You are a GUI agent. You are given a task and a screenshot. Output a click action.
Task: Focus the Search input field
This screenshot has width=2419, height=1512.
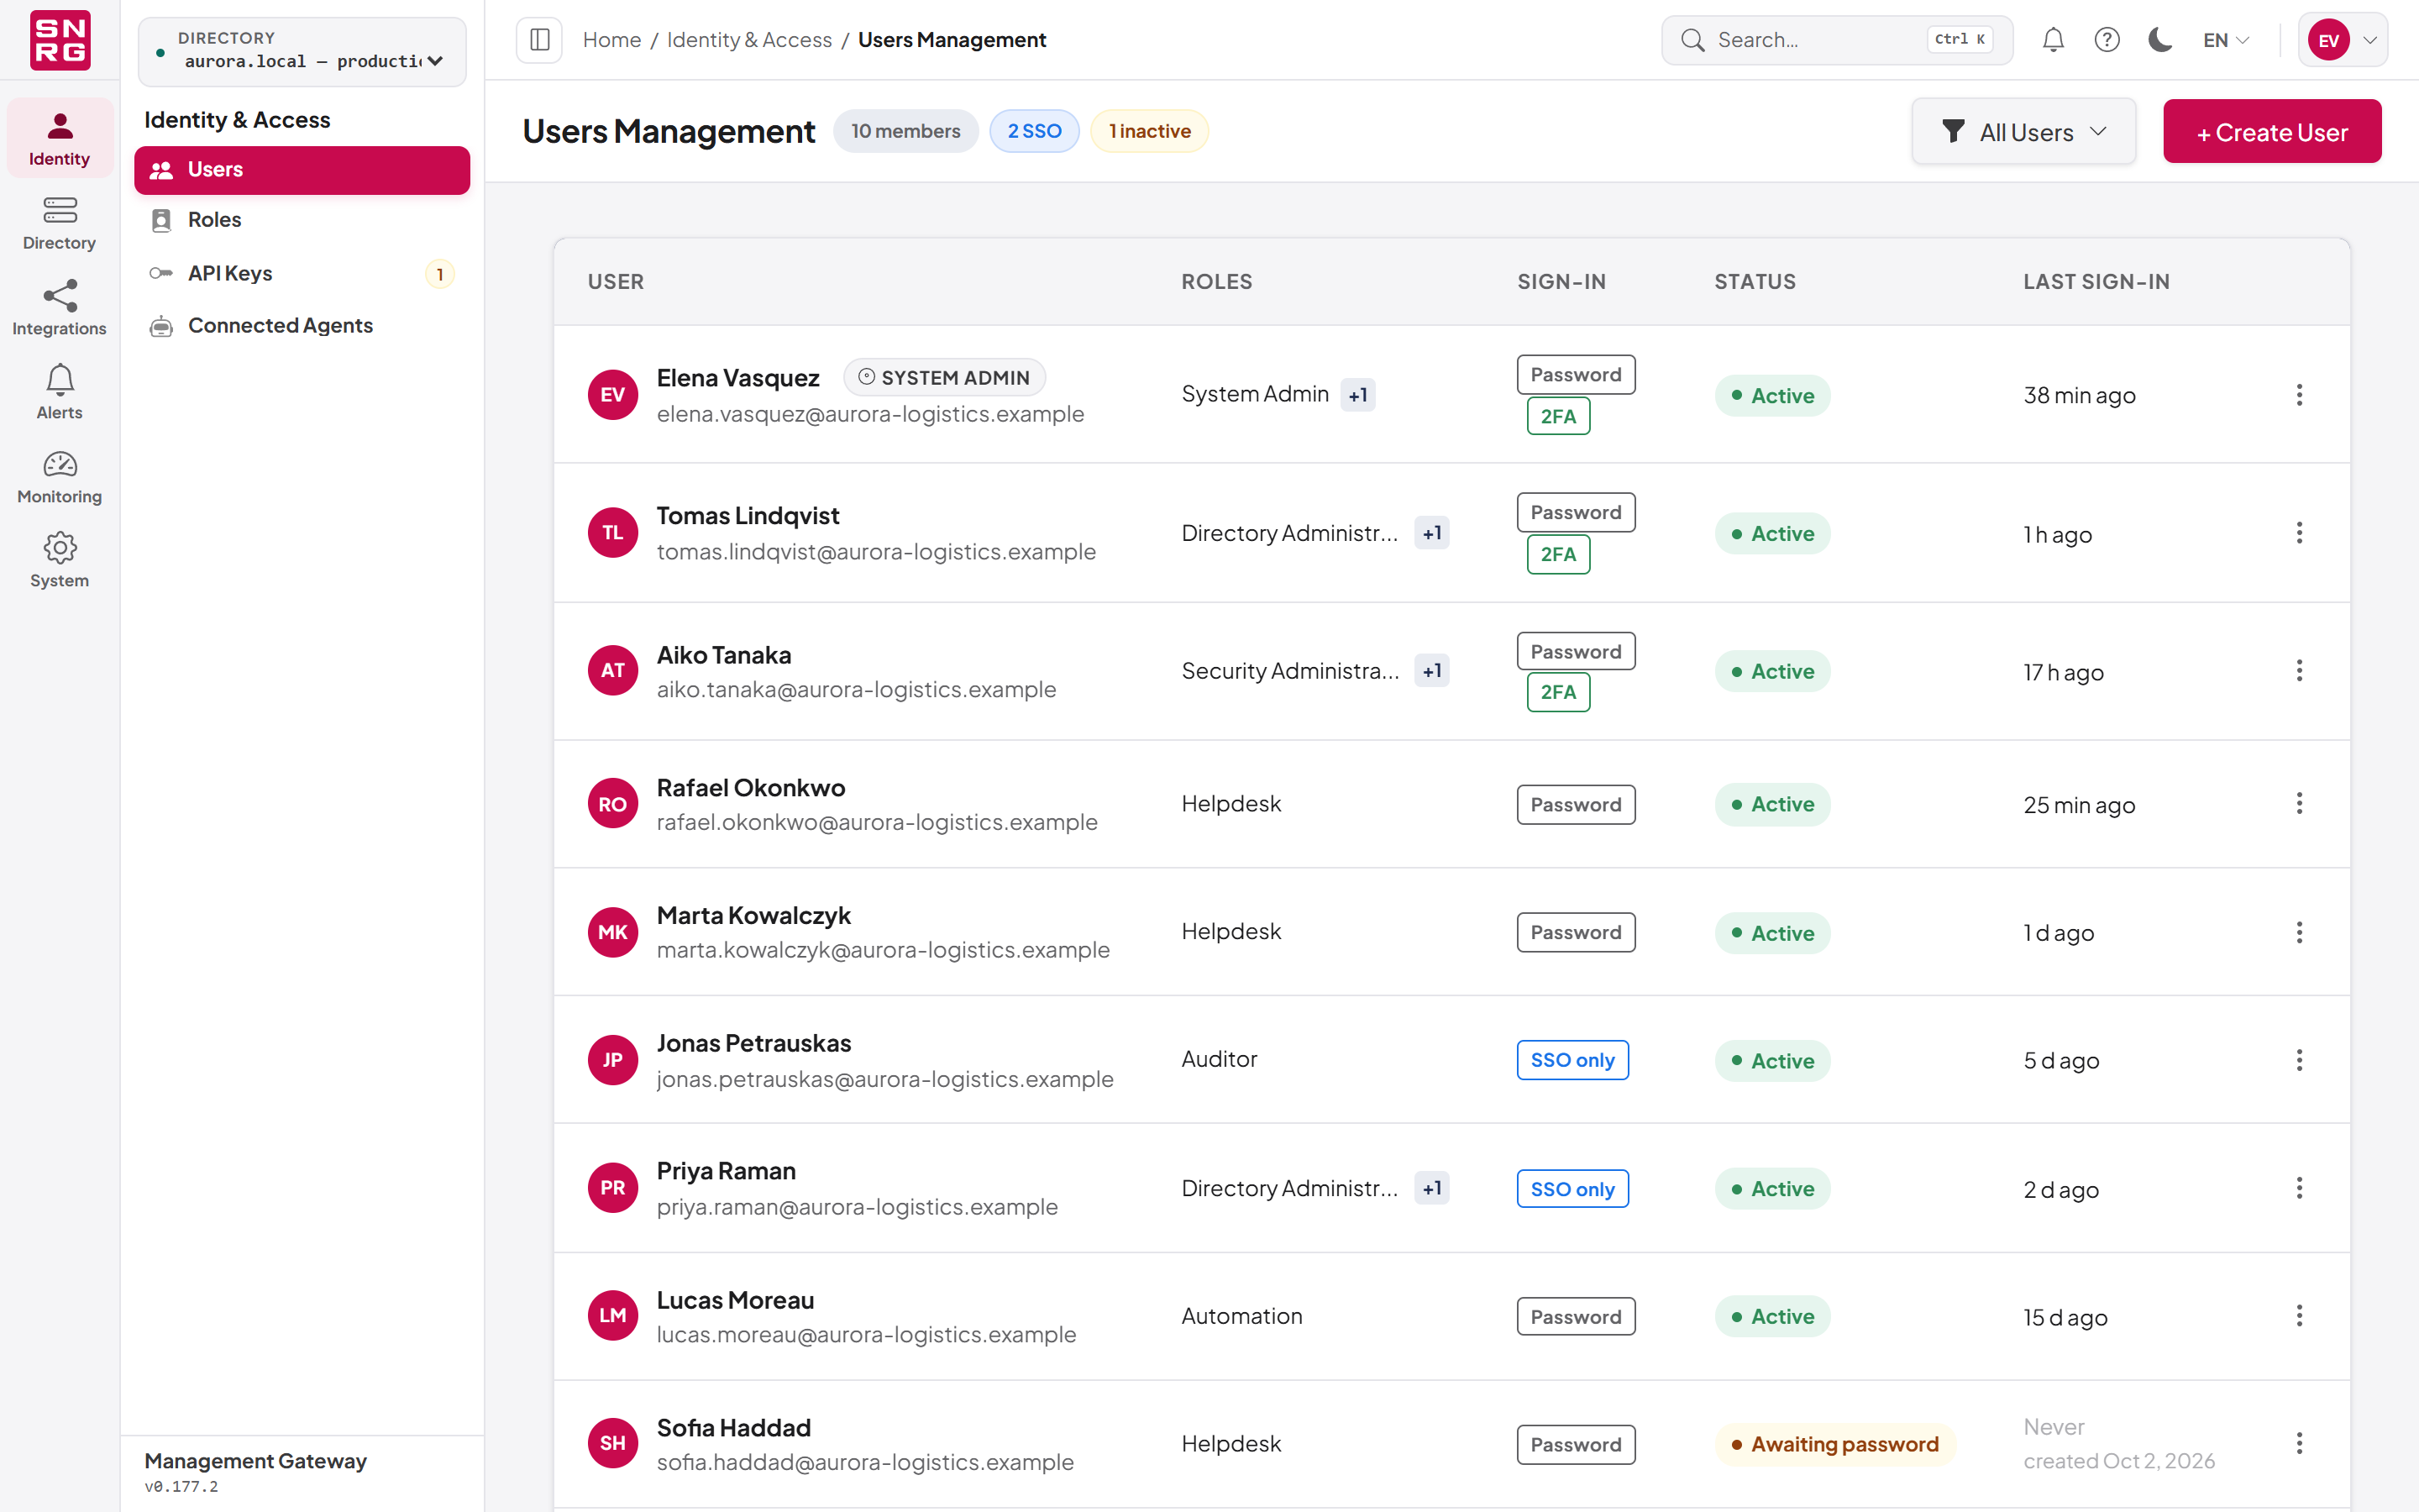point(1837,40)
